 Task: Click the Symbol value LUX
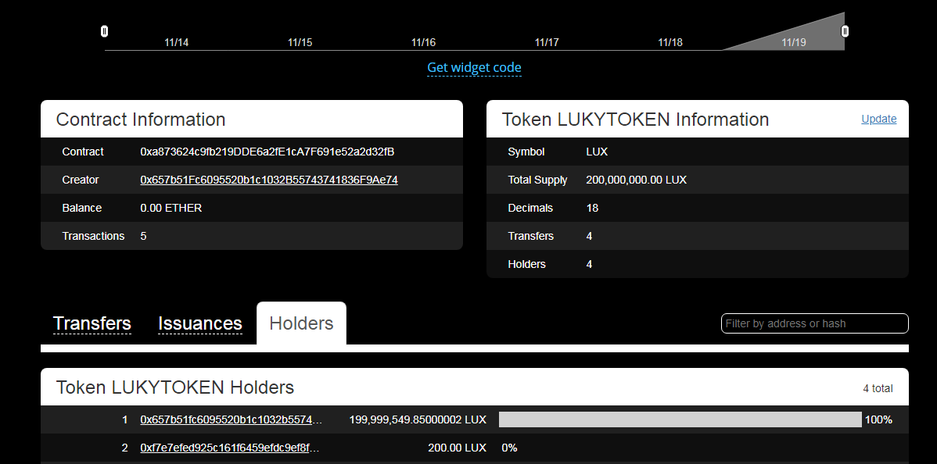(597, 152)
